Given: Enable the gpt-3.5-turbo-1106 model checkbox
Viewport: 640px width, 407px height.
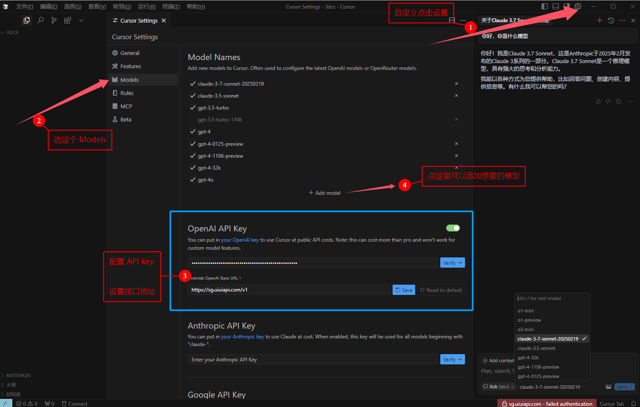Looking at the screenshot, I should point(193,119).
